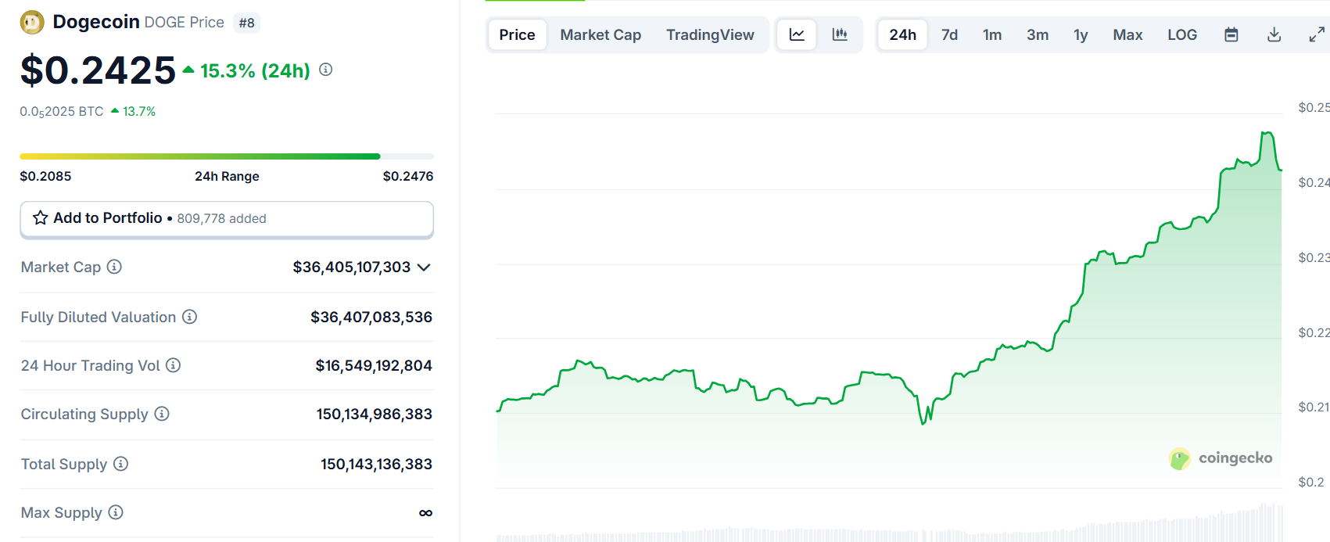Expand the Market Cap value chevron

[425, 267]
